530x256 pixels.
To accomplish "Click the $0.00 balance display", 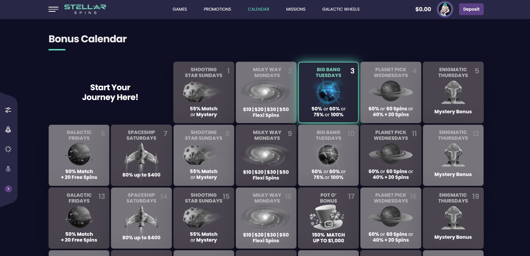I will click(x=423, y=9).
